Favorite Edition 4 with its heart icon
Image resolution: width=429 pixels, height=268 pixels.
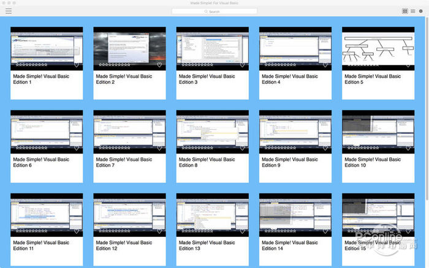tap(325, 65)
